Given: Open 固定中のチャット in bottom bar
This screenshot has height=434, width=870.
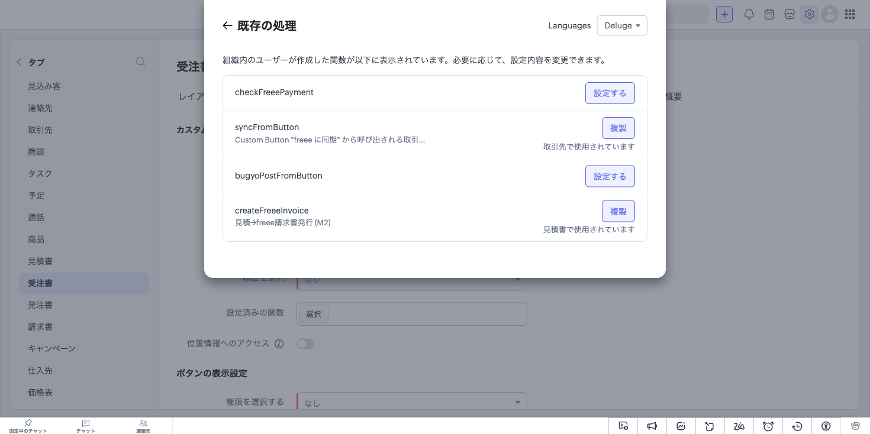Looking at the screenshot, I should tap(28, 426).
